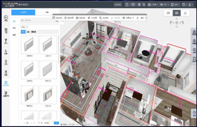Switch to 2D view mode
Viewport: 197px width, 127px height.
coord(168,13)
